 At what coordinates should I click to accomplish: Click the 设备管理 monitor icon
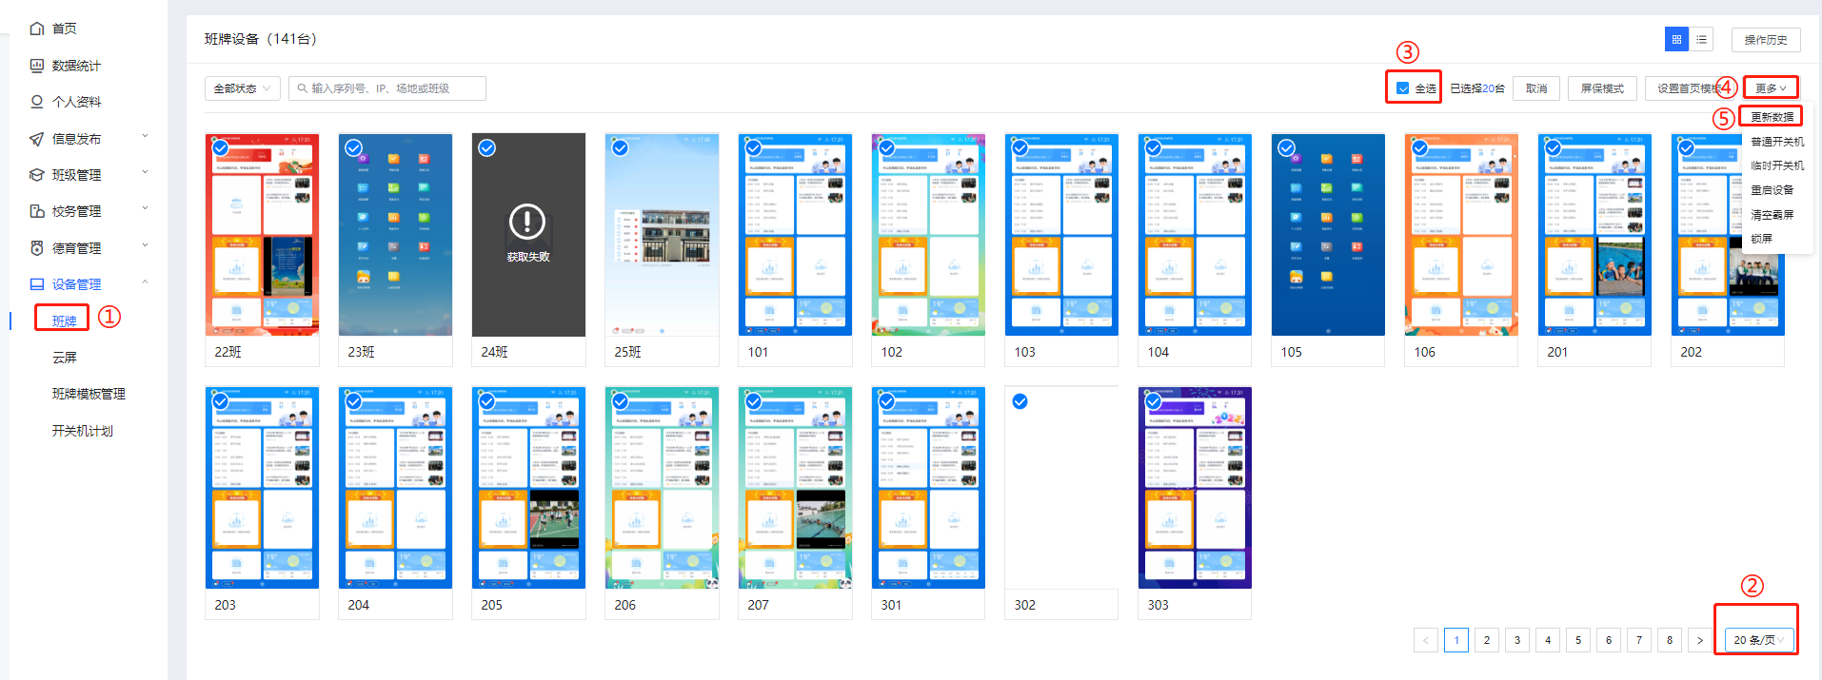click(37, 284)
